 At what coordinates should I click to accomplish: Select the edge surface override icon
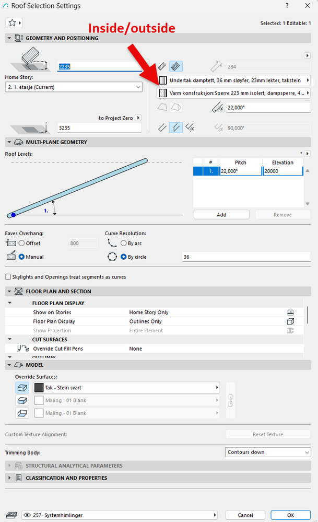(x=22, y=400)
